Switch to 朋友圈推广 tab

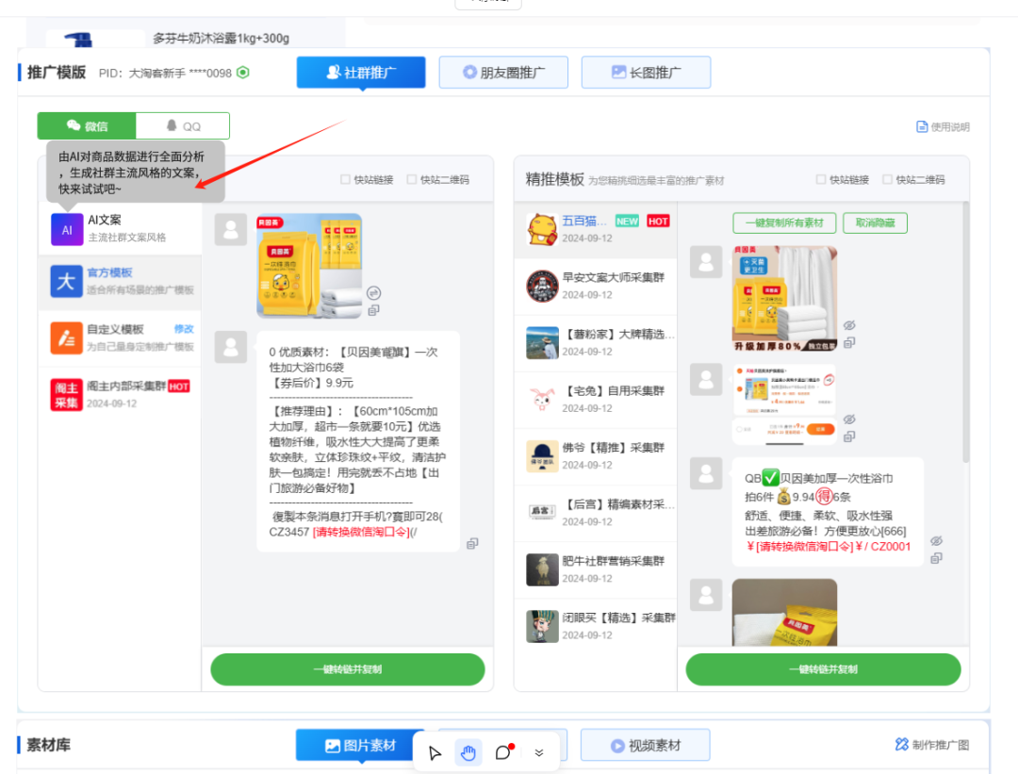503,72
